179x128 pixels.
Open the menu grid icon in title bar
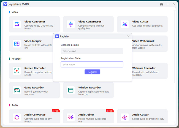tap(161, 4)
